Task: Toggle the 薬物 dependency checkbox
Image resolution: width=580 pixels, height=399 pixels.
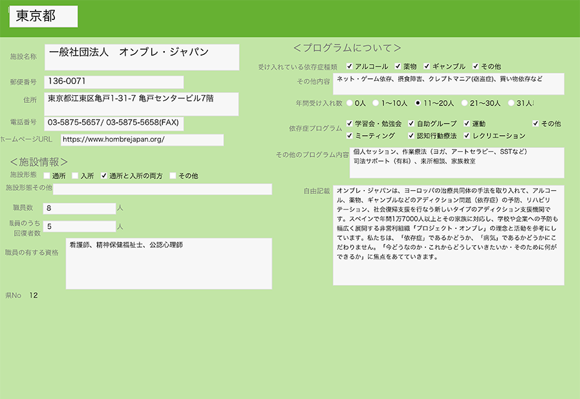Action: (x=398, y=67)
